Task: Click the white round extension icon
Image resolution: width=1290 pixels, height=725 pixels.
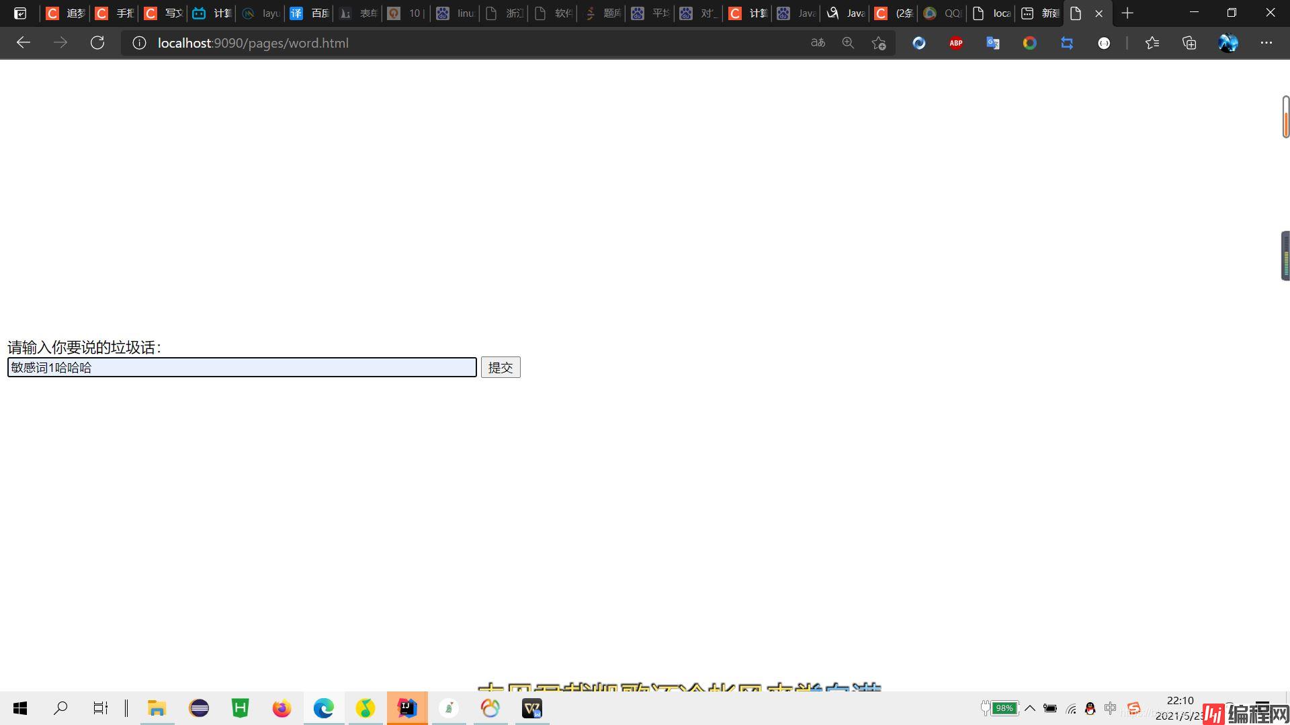Action: coord(1104,43)
